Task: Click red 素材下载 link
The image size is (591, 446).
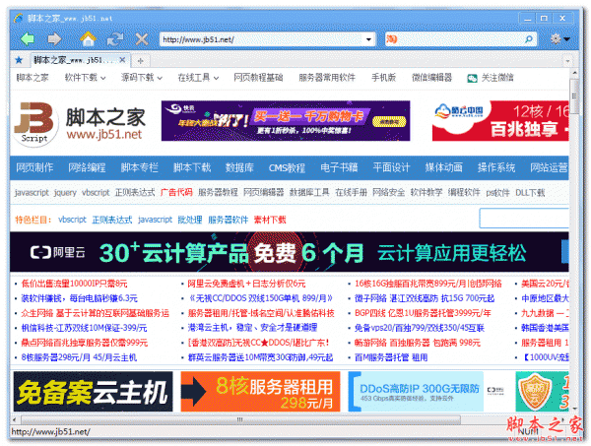Action: 270,220
